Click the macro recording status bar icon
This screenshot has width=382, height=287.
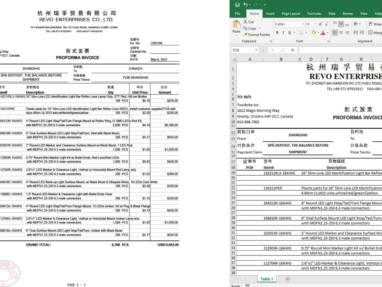point(247,285)
